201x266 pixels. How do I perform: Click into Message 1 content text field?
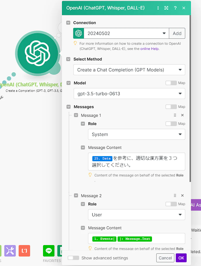pos(136,162)
